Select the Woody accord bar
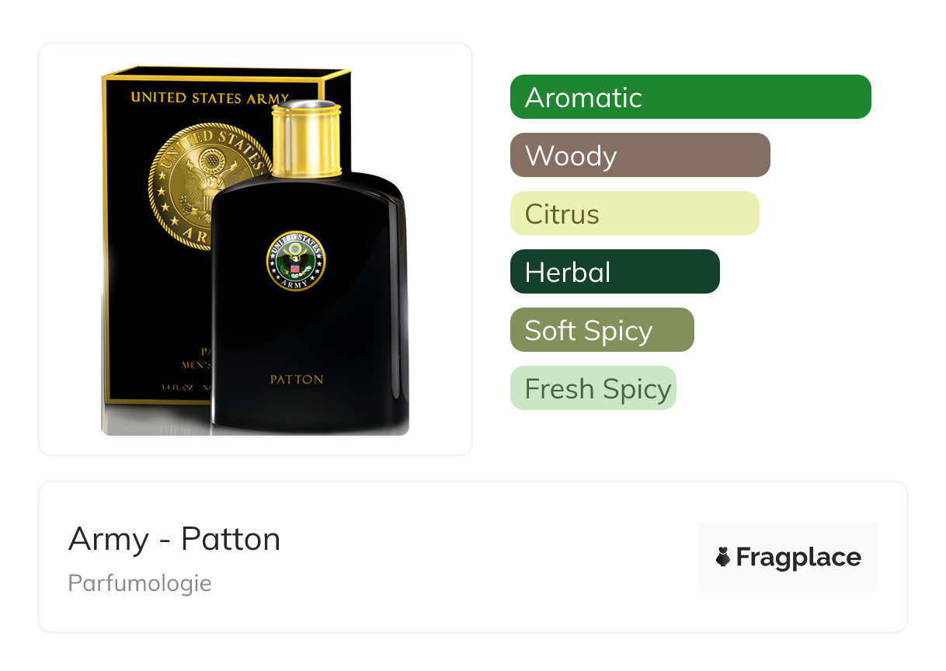This screenshot has height=671, width=946. click(x=640, y=155)
